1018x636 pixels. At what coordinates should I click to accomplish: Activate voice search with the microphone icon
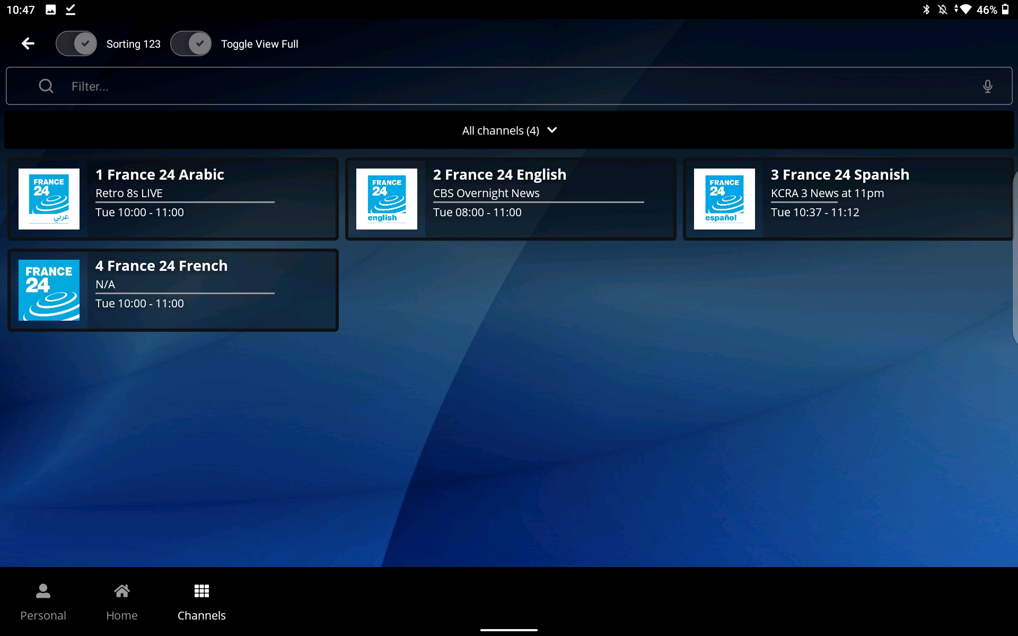point(988,86)
